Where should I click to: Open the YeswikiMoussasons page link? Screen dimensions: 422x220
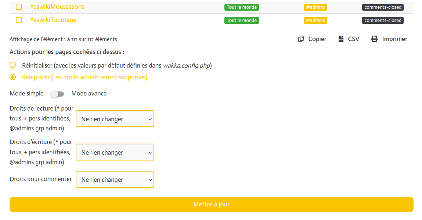[x=57, y=7]
